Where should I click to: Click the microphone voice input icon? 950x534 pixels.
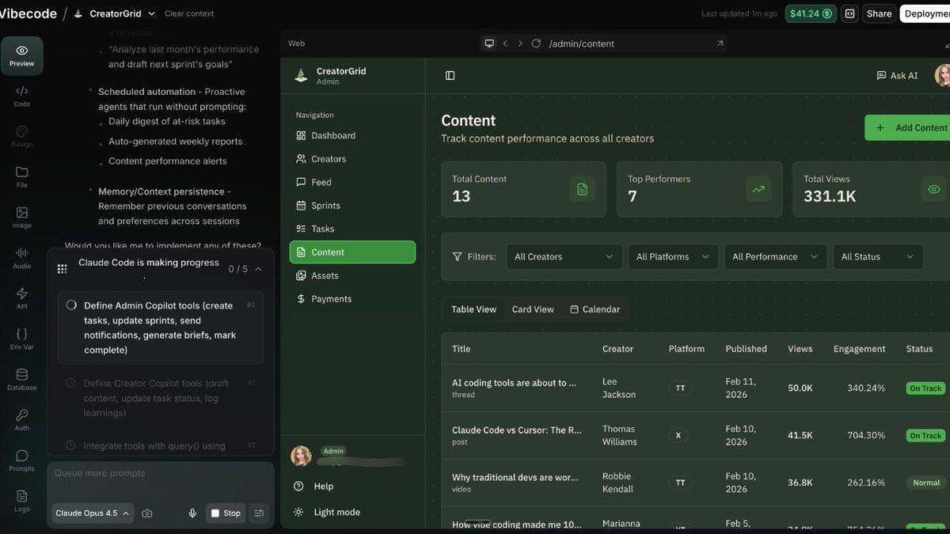click(192, 513)
